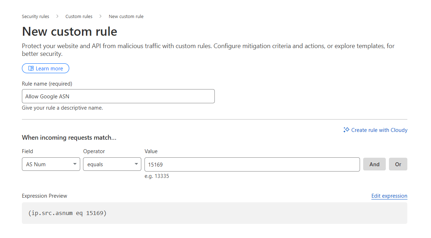Open the Edit expression link
Viewport: 431px width, 238px height.
tap(389, 196)
